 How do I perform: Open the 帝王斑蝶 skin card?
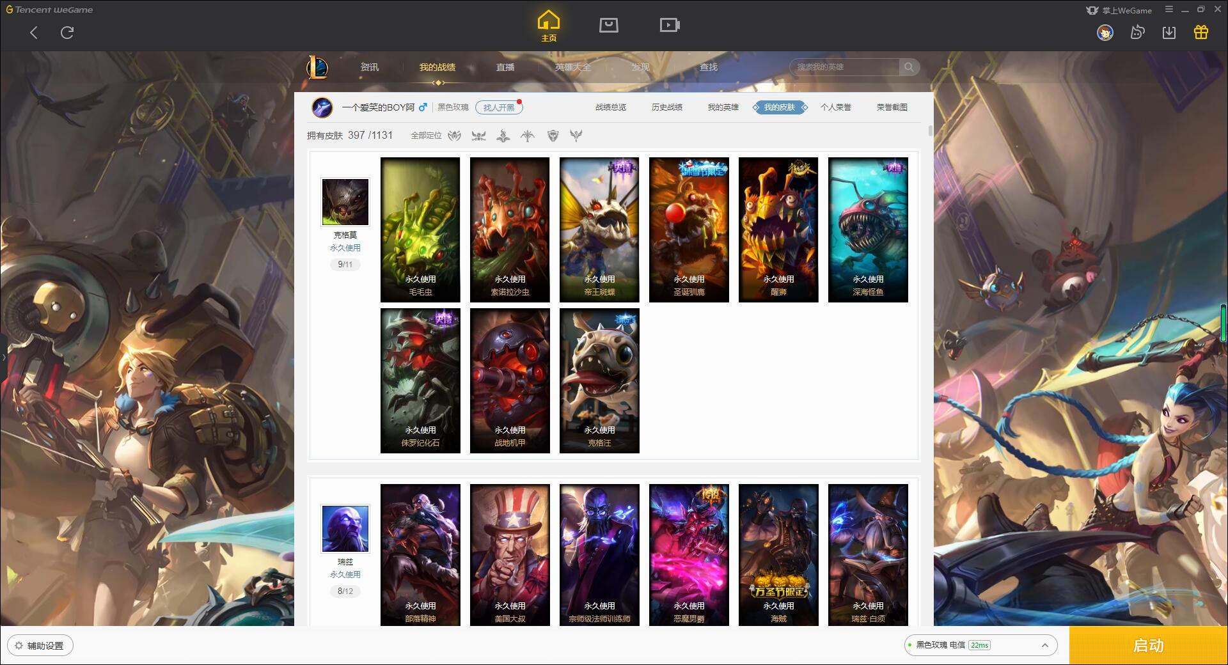tap(599, 230)
